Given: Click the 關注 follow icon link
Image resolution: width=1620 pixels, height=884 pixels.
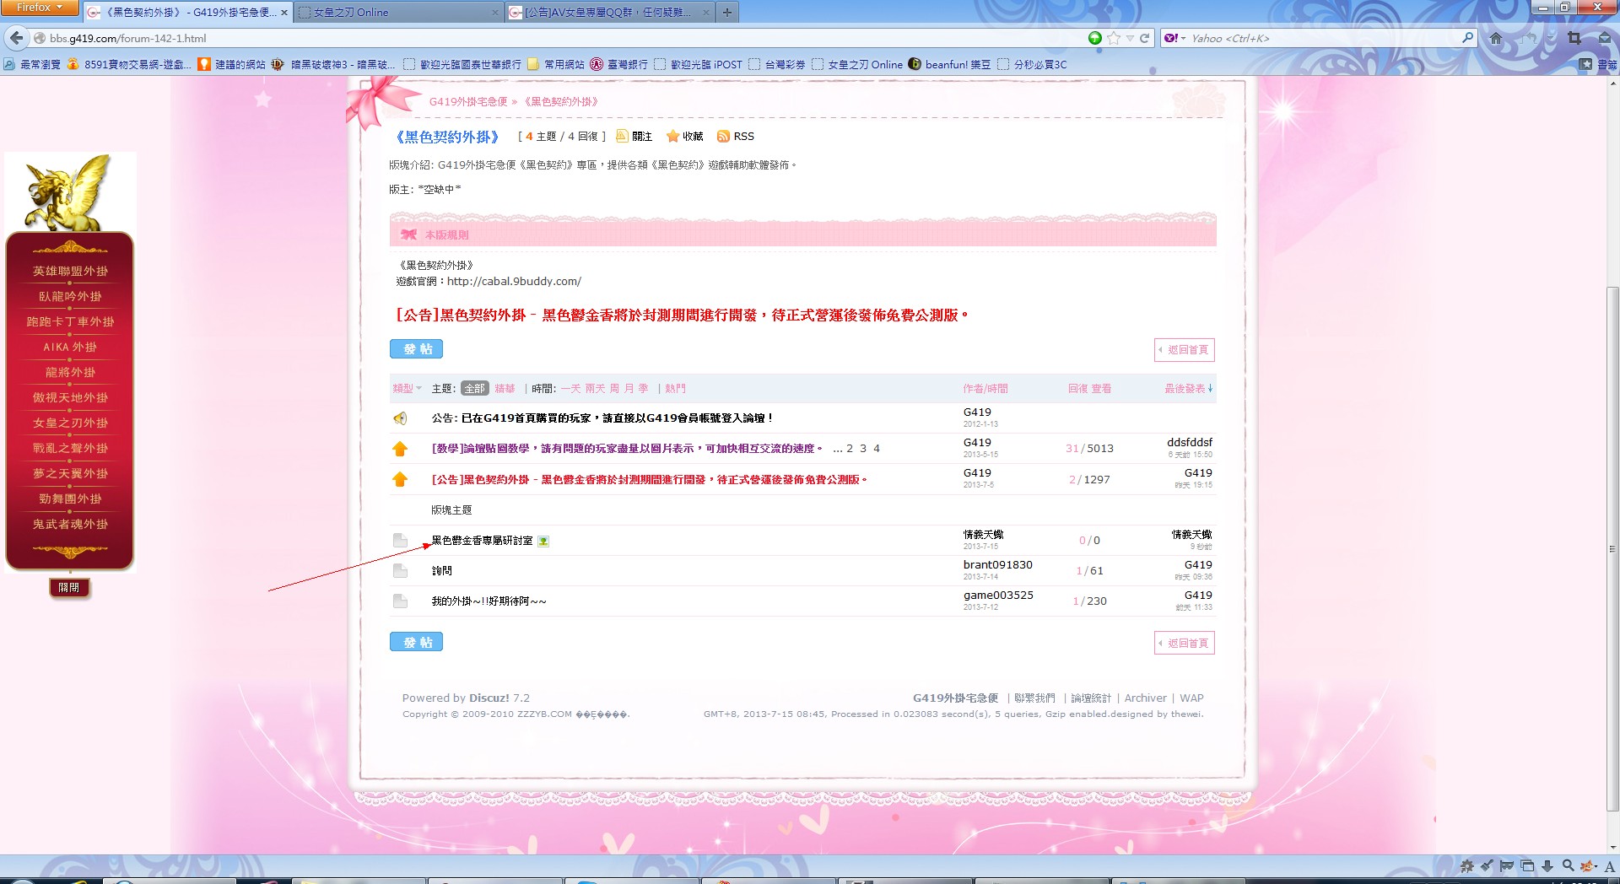Looking at the screenshot, I should (x=634, y=137).
